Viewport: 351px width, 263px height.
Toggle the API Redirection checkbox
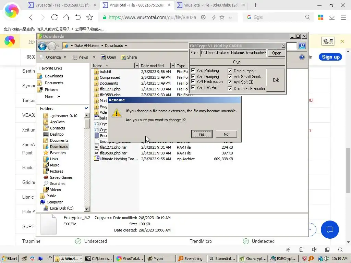click(193, 82)
